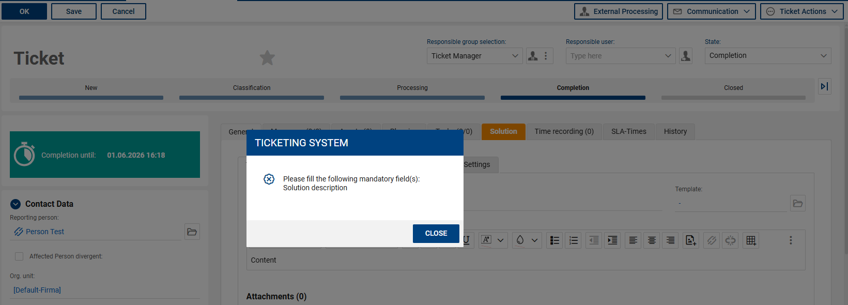The width and height of the screenshot is (848, 305).
Task: Open External Processing
Action: 619,11
